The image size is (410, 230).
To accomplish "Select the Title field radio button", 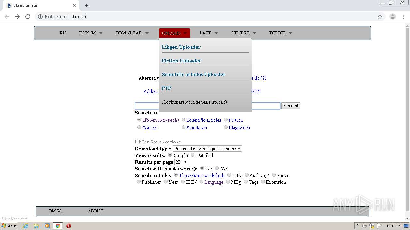I will click(229, 175).
